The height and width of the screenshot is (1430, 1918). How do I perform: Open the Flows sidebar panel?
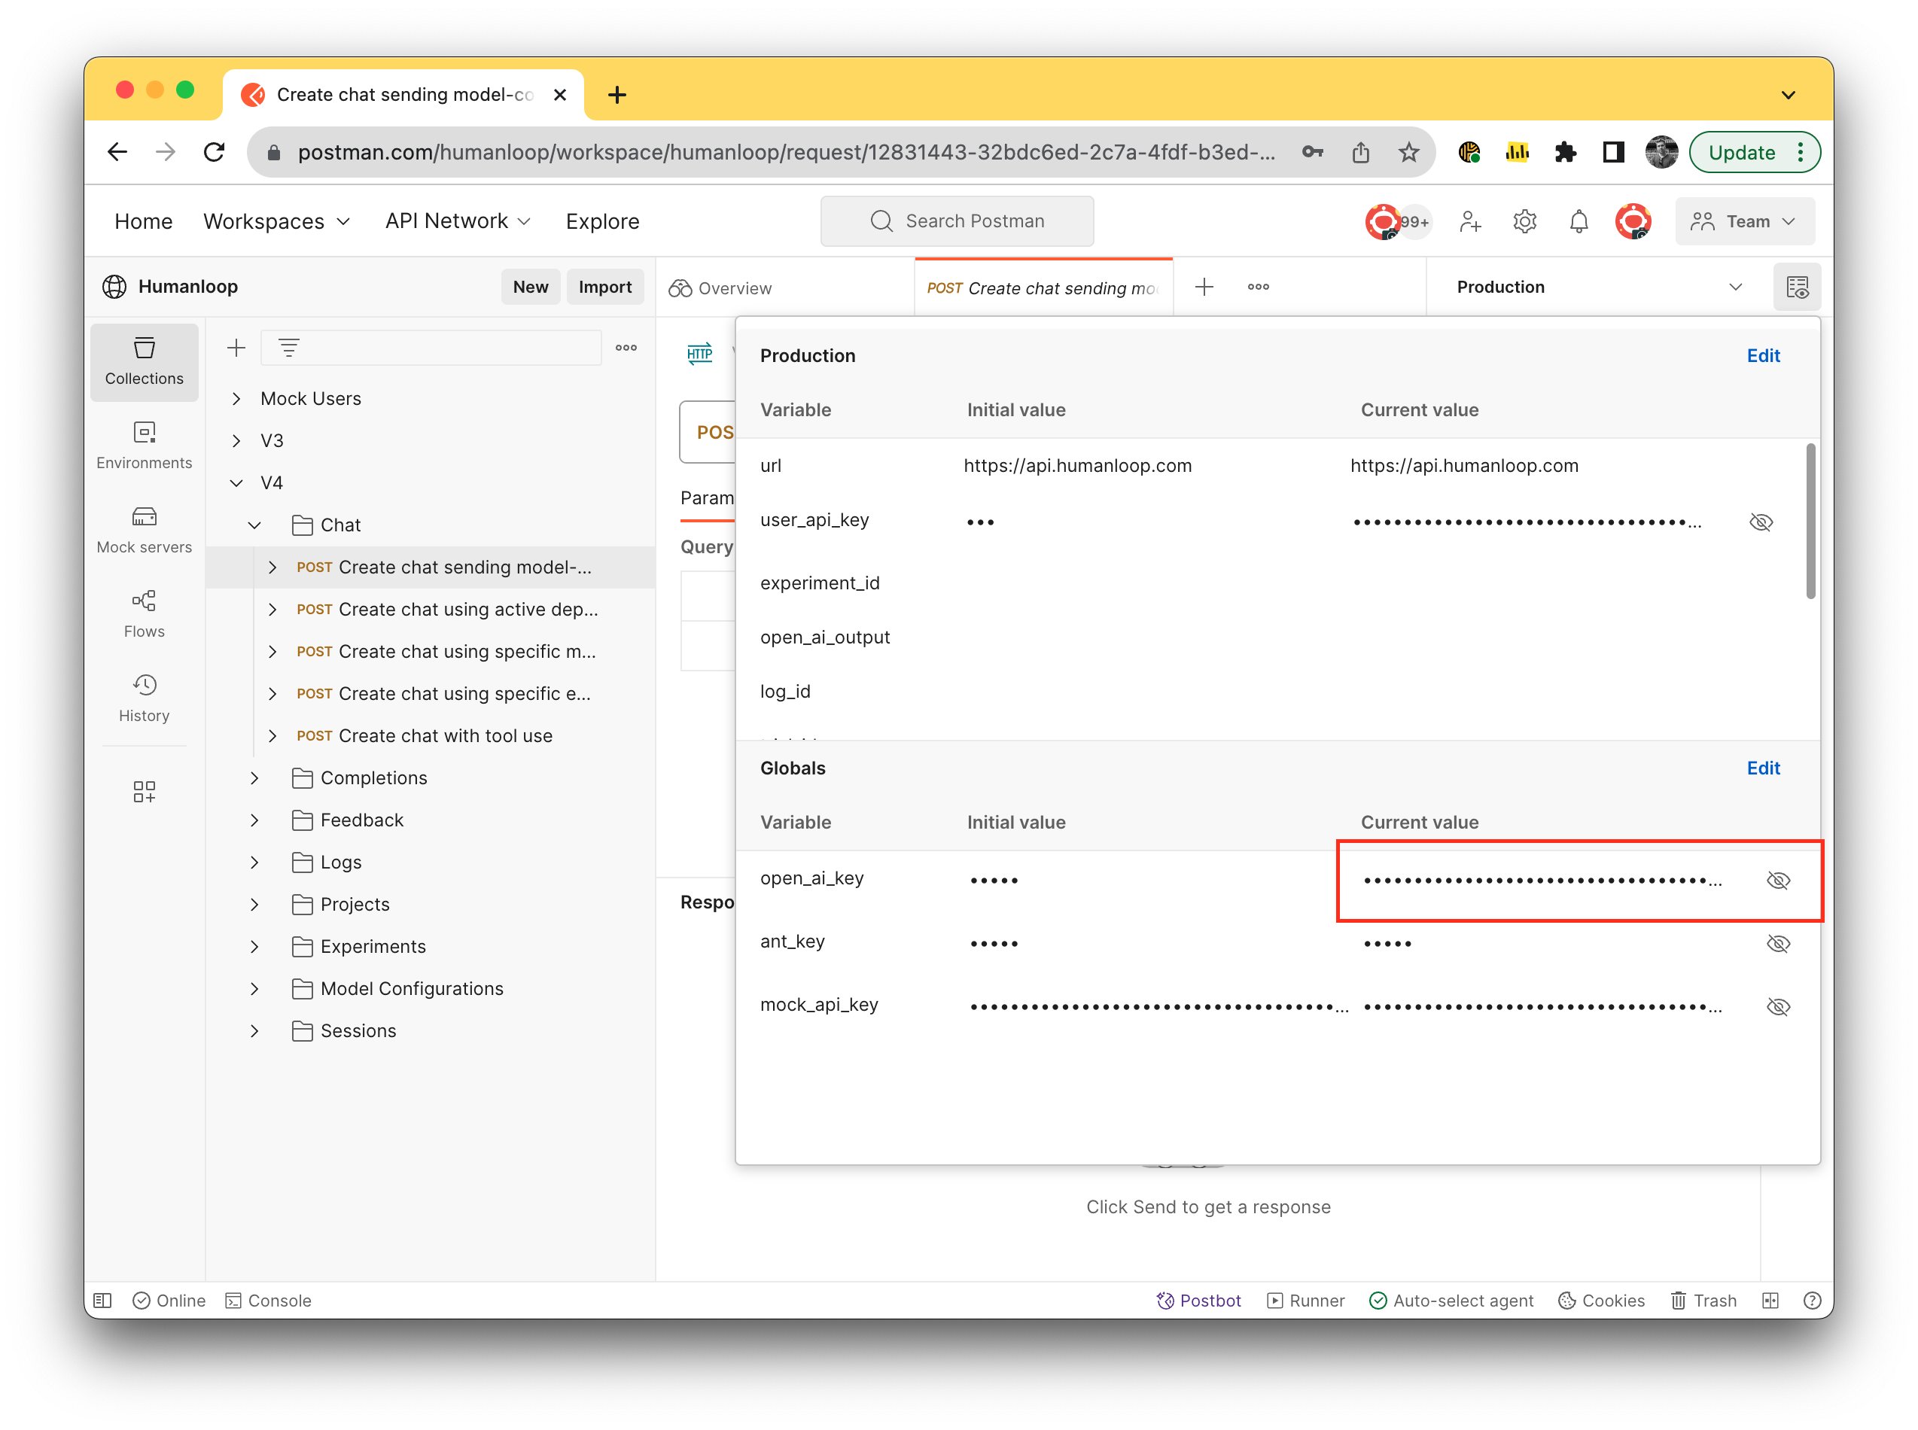click(144, 613)
